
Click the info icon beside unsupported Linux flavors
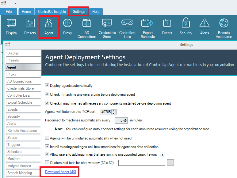[x=163, y=154]
